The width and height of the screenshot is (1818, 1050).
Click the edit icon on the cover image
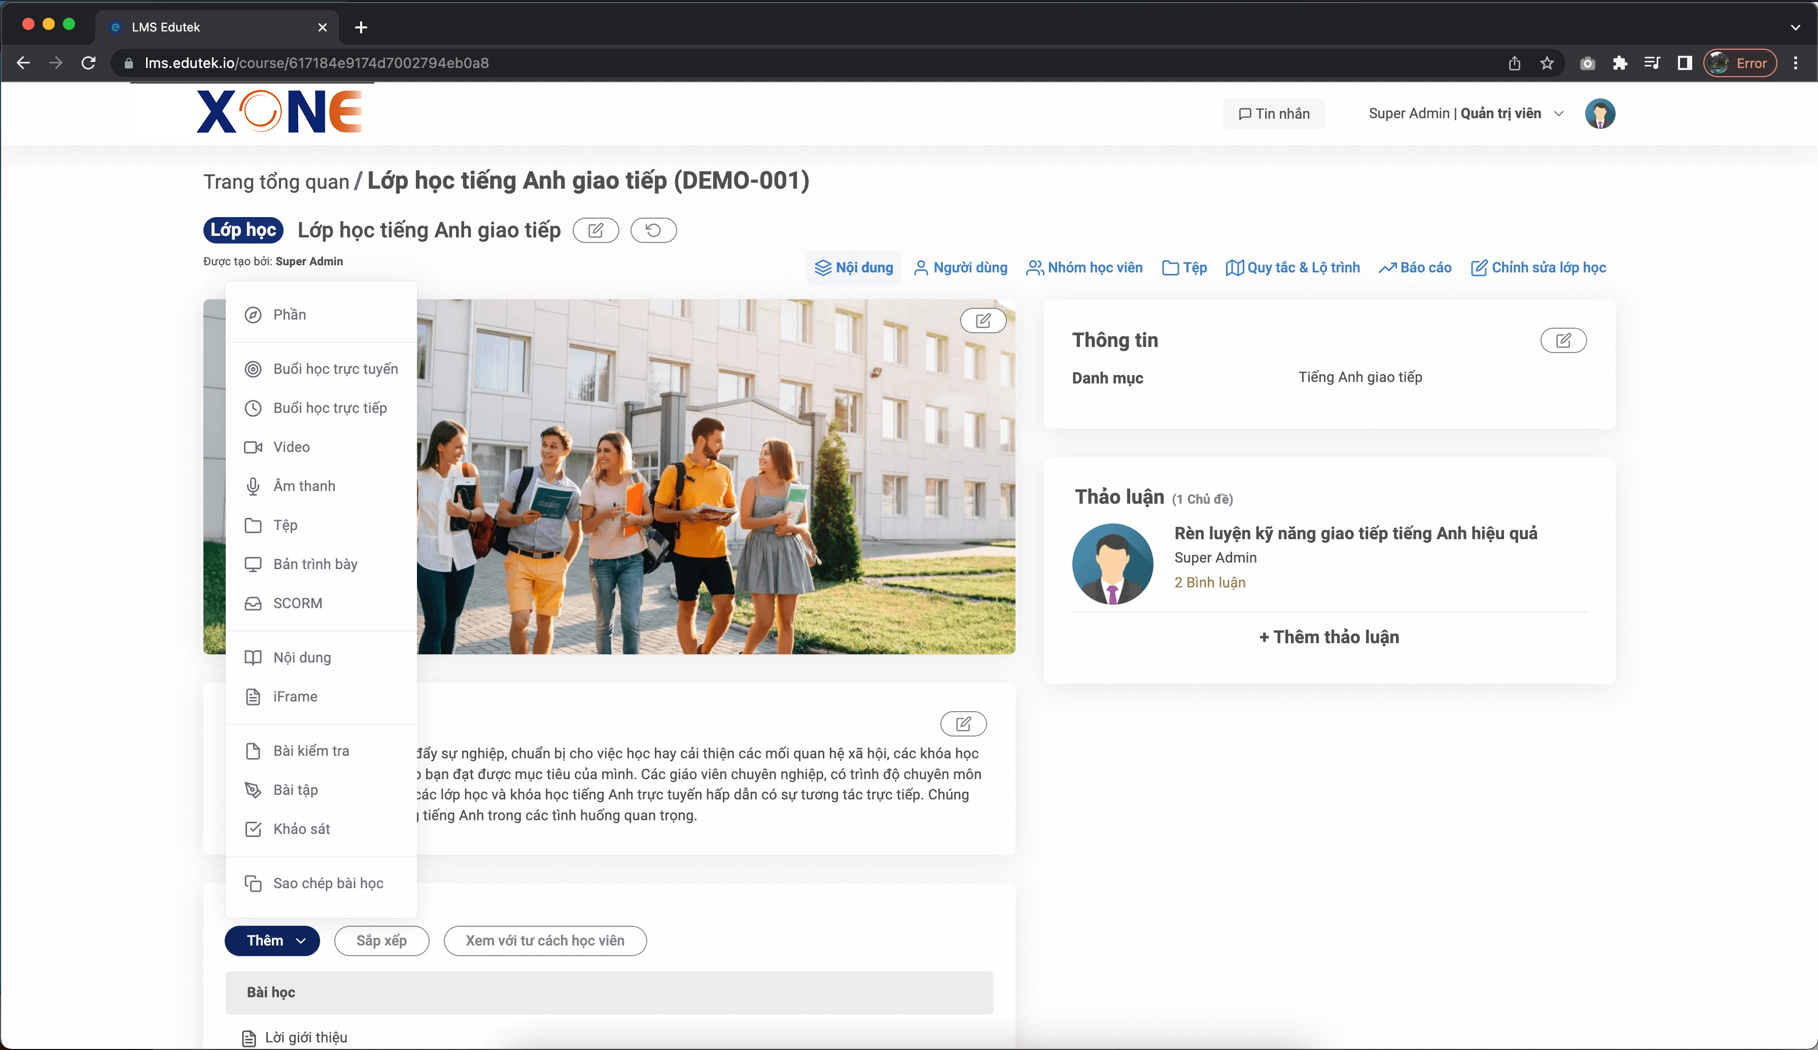pyautogui.click(x=983, y=320)
